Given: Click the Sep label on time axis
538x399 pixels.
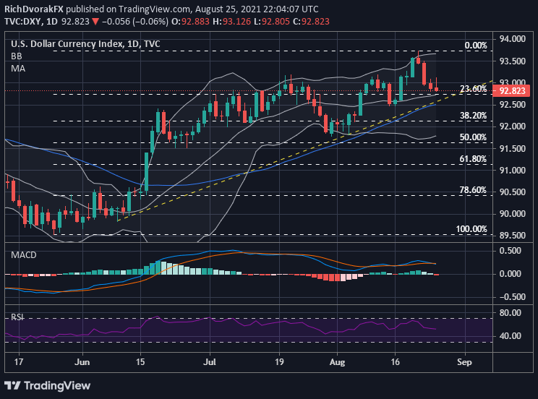Looking at the screenshot, I should 464,362.
